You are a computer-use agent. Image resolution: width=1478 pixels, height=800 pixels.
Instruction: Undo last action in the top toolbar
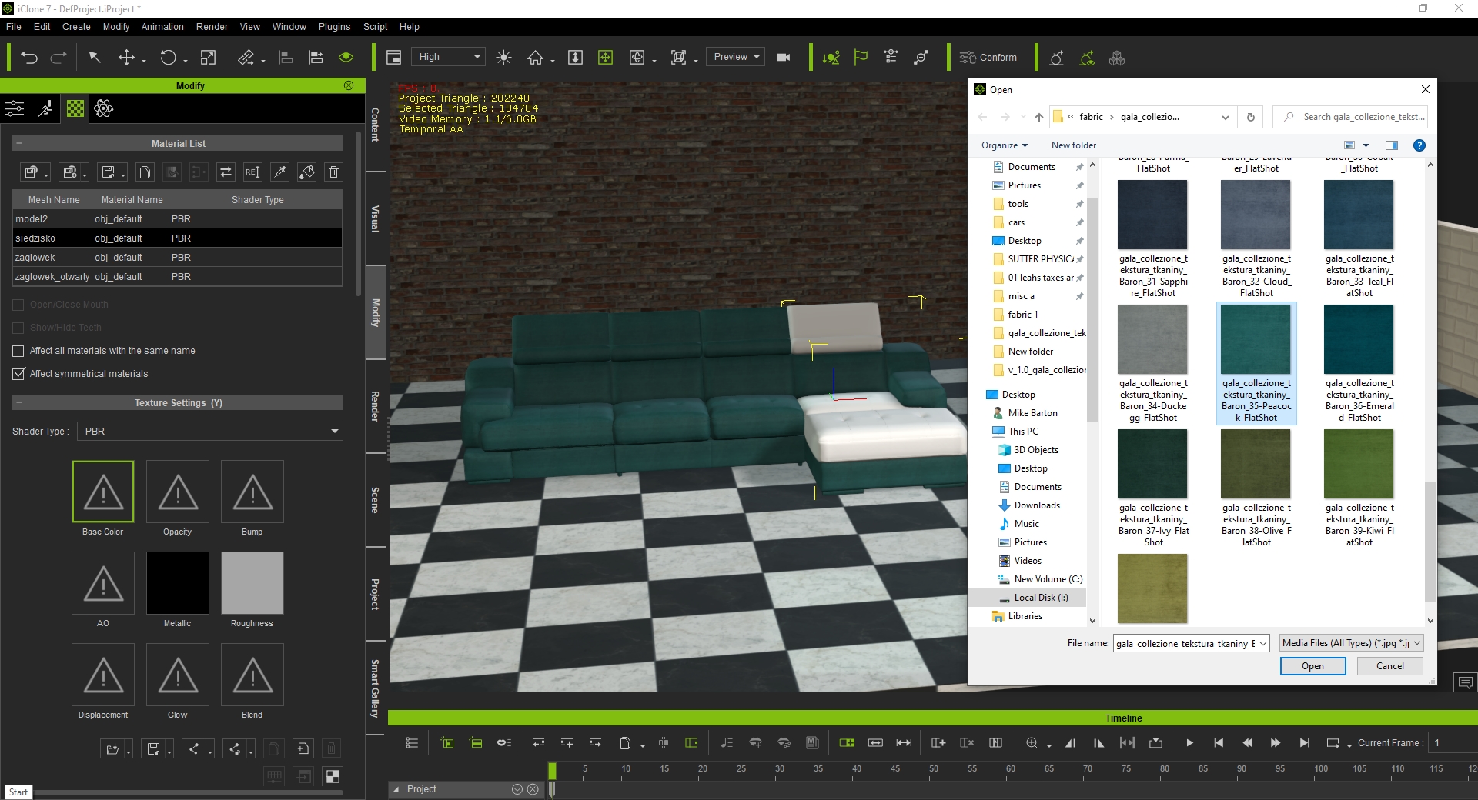pos(29,58)
